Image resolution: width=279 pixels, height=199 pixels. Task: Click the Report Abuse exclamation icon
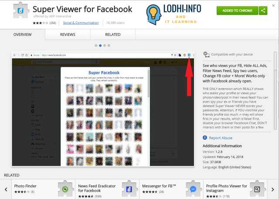[x=205, y=138]
